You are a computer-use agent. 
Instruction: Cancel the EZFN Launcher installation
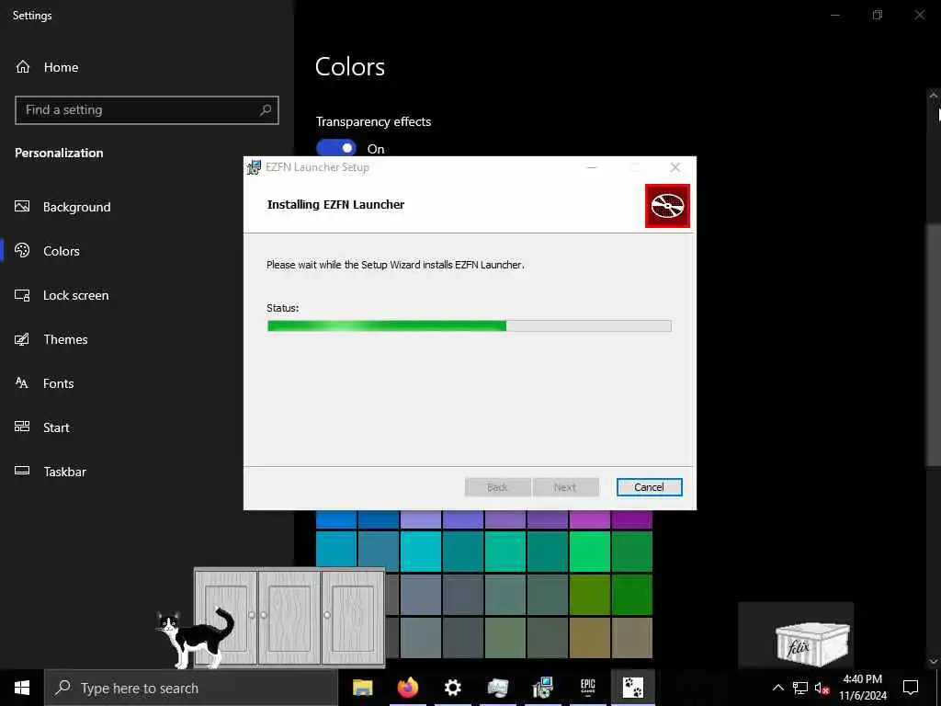pyautogui.click(x=649, y=487)
